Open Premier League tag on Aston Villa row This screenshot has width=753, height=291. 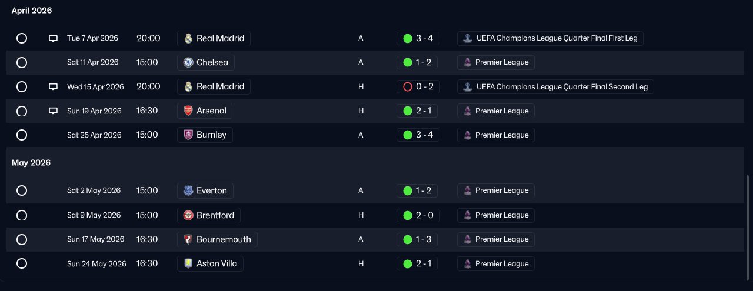pos(501,264)
